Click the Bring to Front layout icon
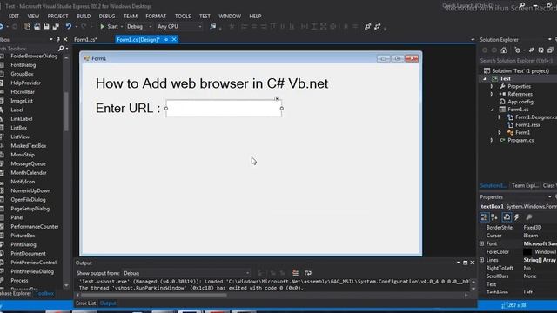 pos(367,27)
